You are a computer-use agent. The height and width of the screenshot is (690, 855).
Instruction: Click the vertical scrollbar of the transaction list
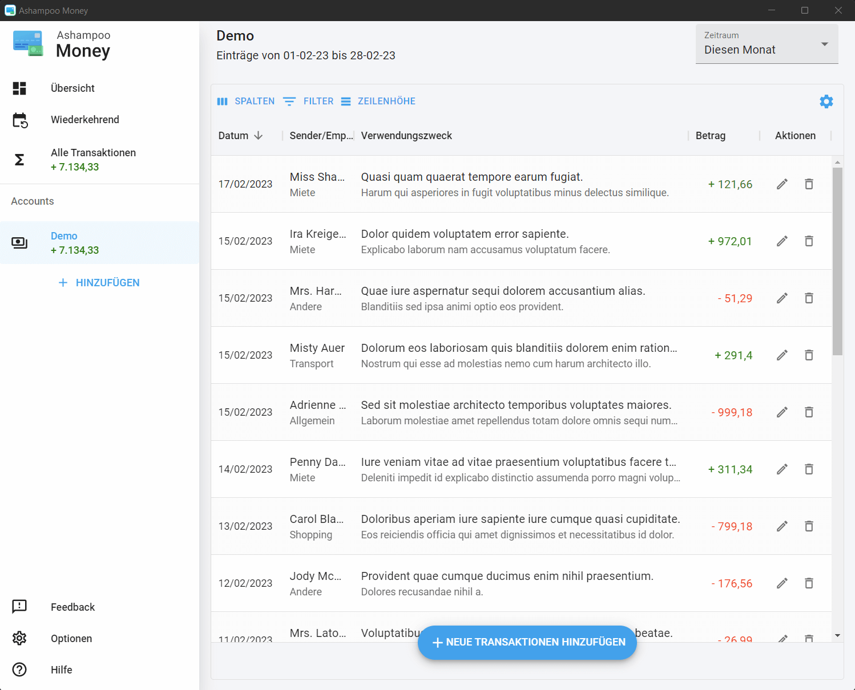coord(837,261)
